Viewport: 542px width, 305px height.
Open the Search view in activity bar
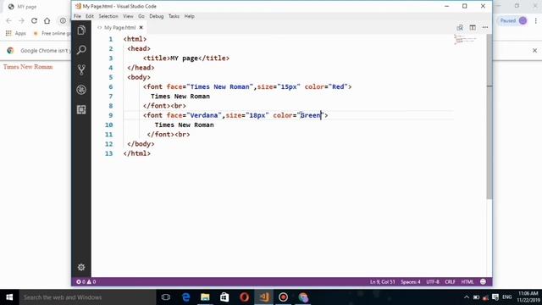[81, 50]
